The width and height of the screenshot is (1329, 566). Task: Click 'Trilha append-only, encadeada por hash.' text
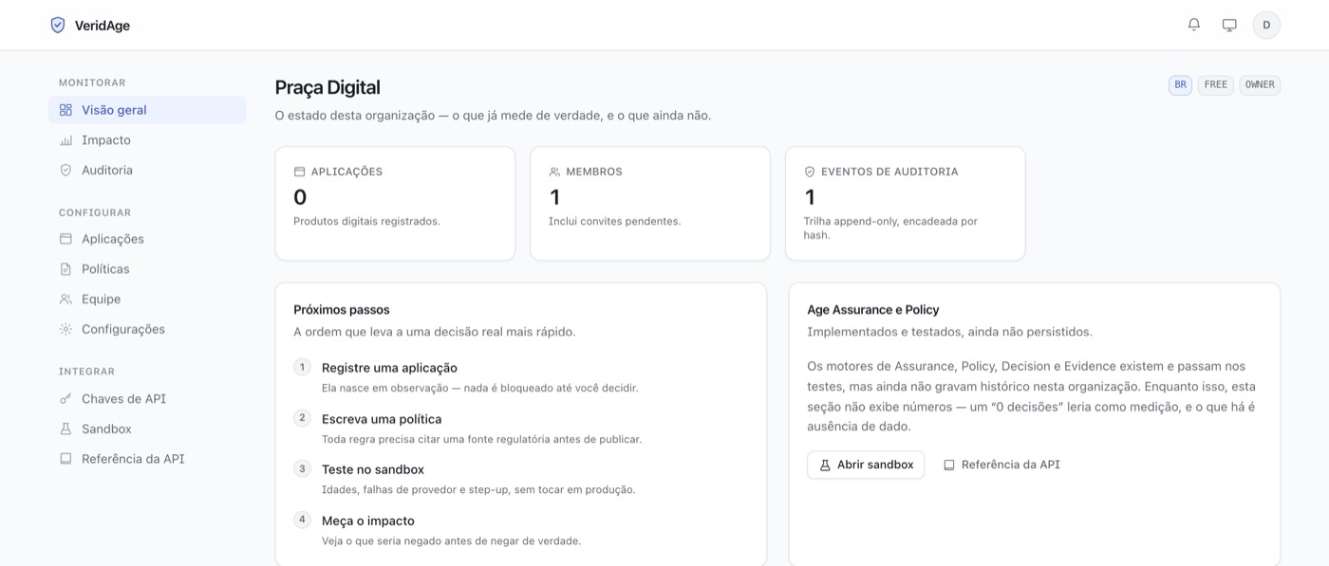point(890,228)
